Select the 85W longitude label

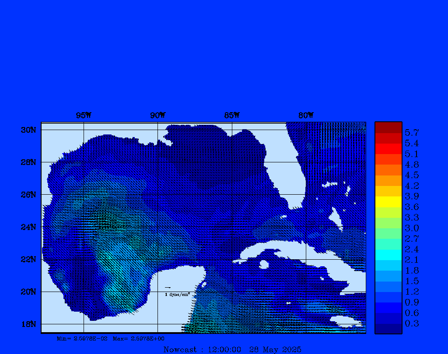coord(232,115)
